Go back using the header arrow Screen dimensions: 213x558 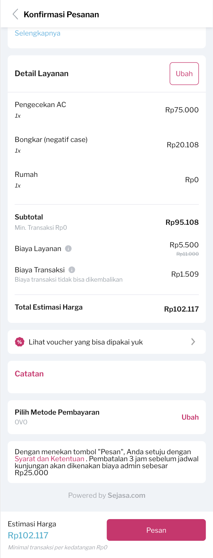tap(15, 14)
